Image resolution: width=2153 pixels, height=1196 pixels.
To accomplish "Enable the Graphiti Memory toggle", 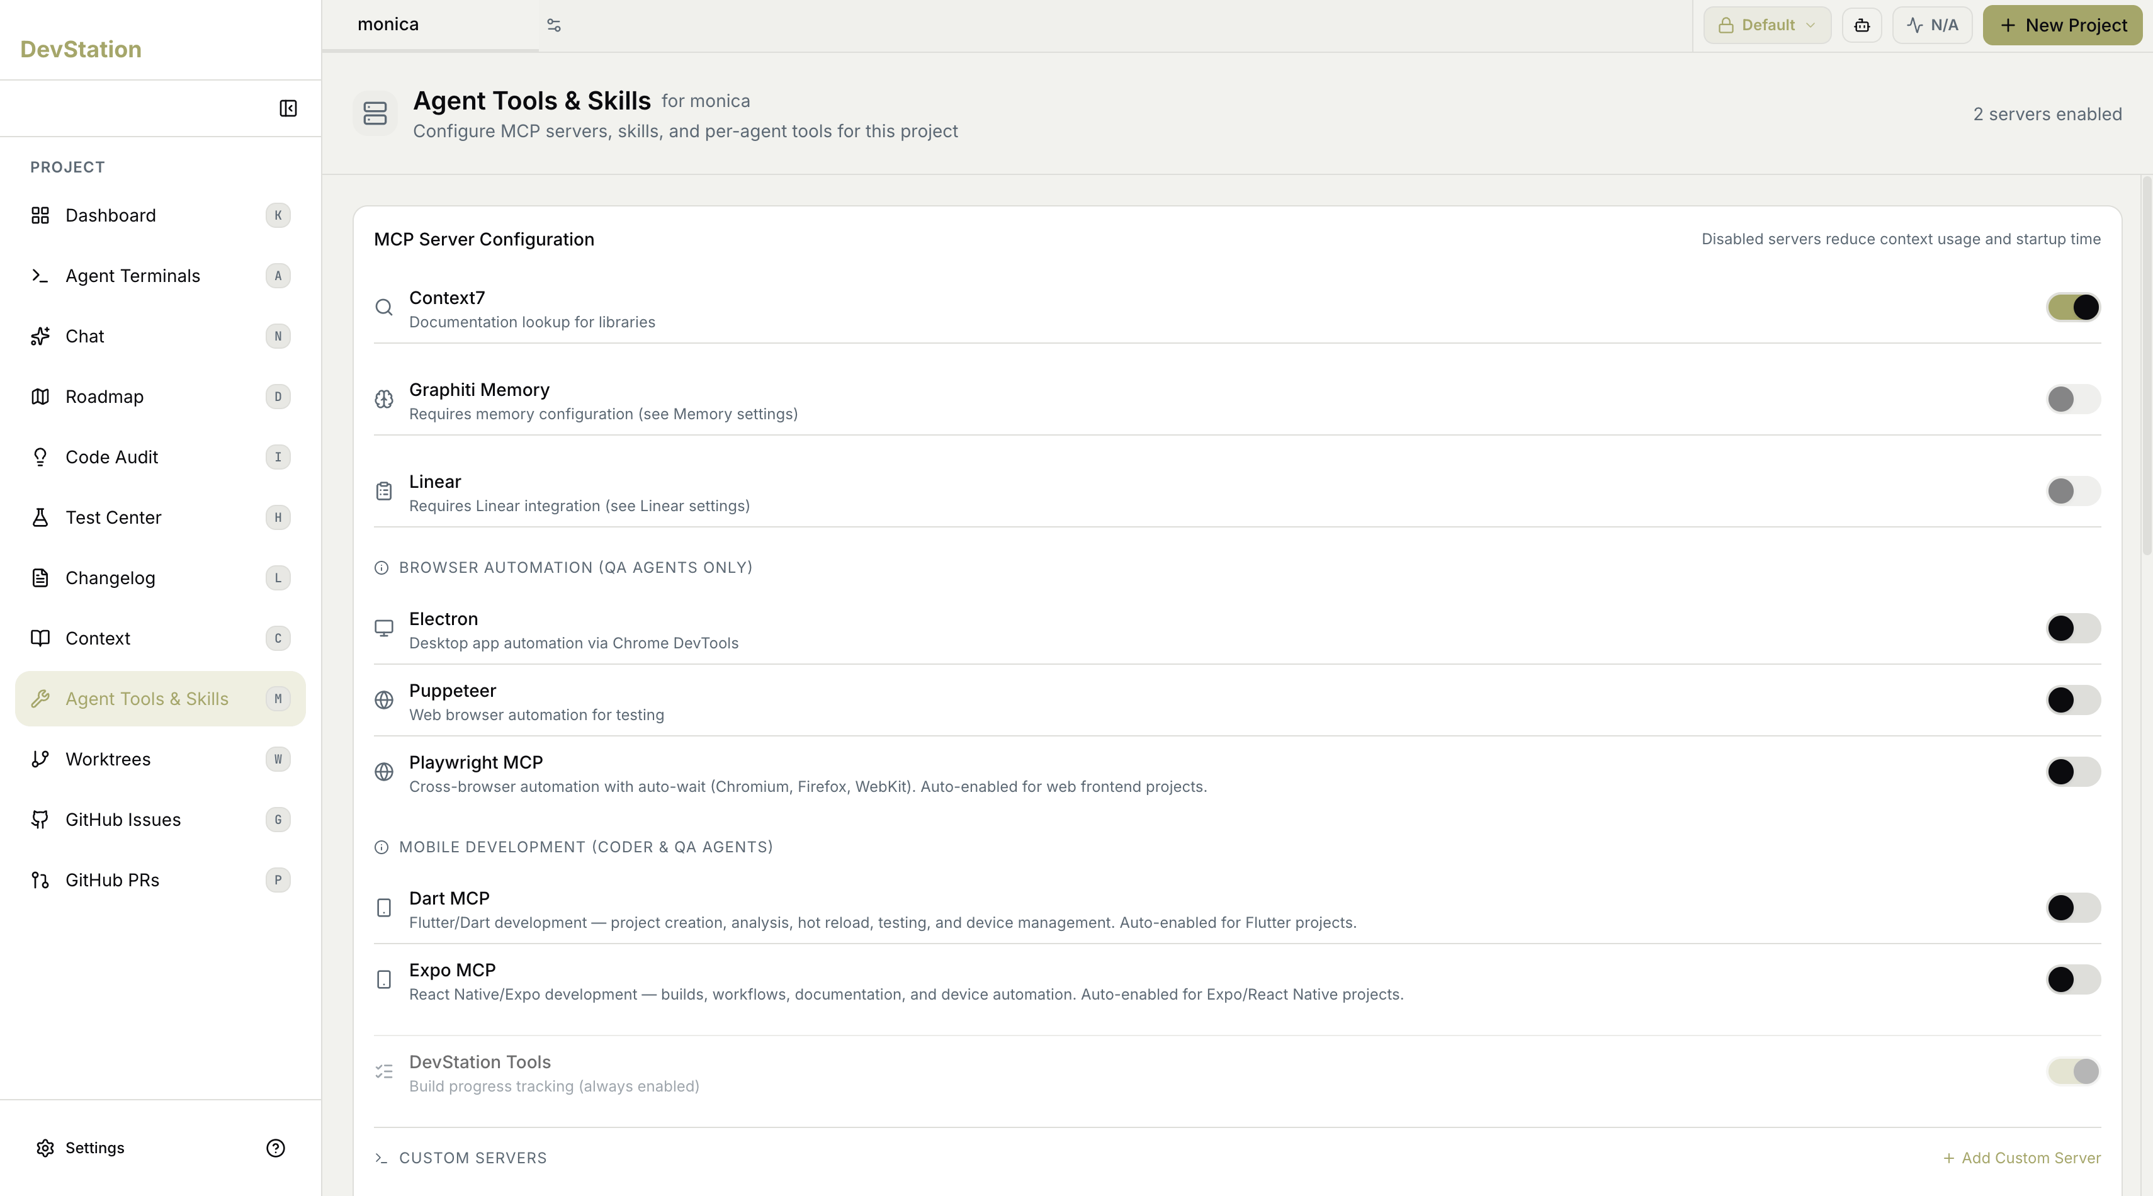I will click(2074, 400).
